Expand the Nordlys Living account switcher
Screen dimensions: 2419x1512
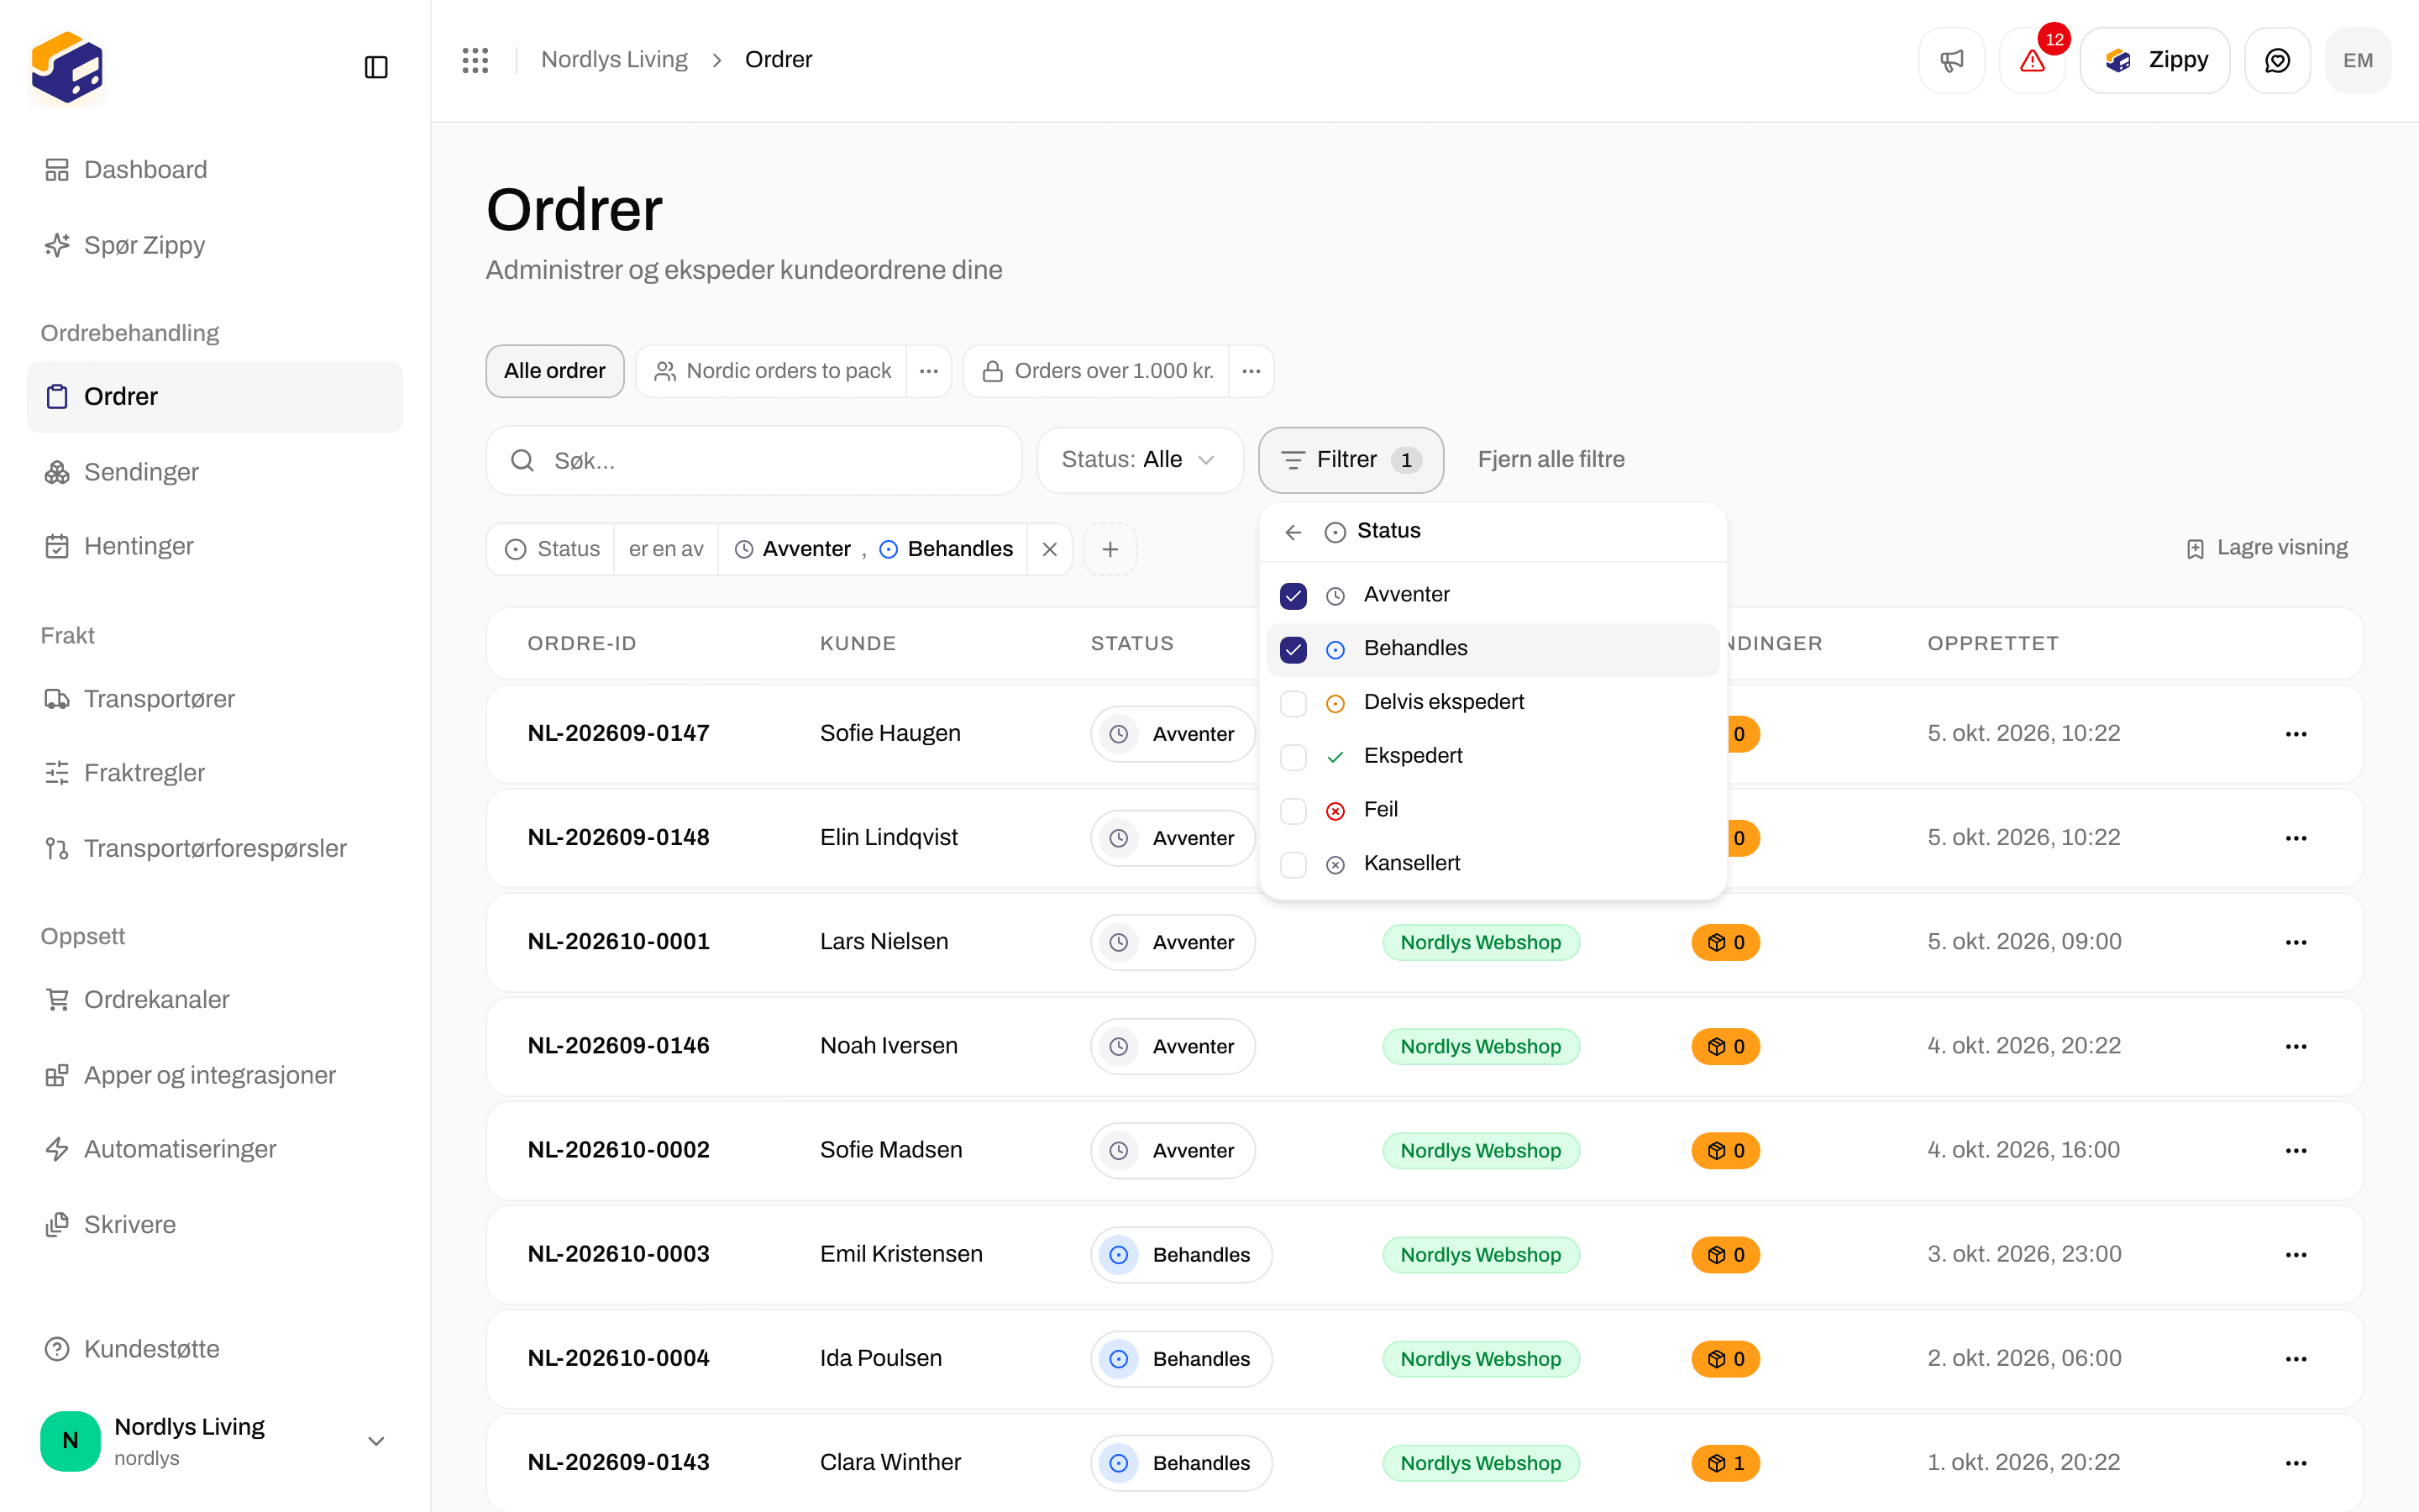pyautogui.click(x=215, y=1441)
